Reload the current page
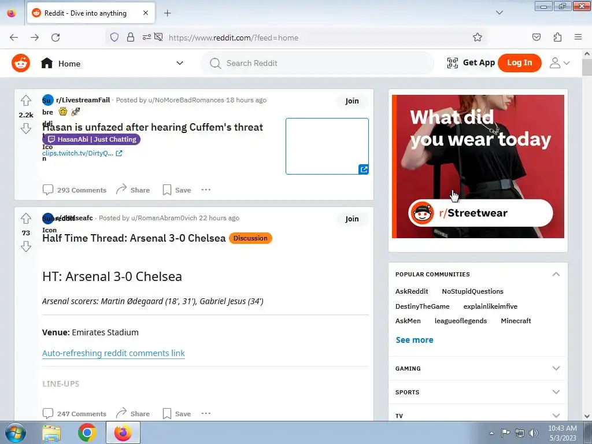Viewport: 592px width, 444px height. [x=55, y=38]
